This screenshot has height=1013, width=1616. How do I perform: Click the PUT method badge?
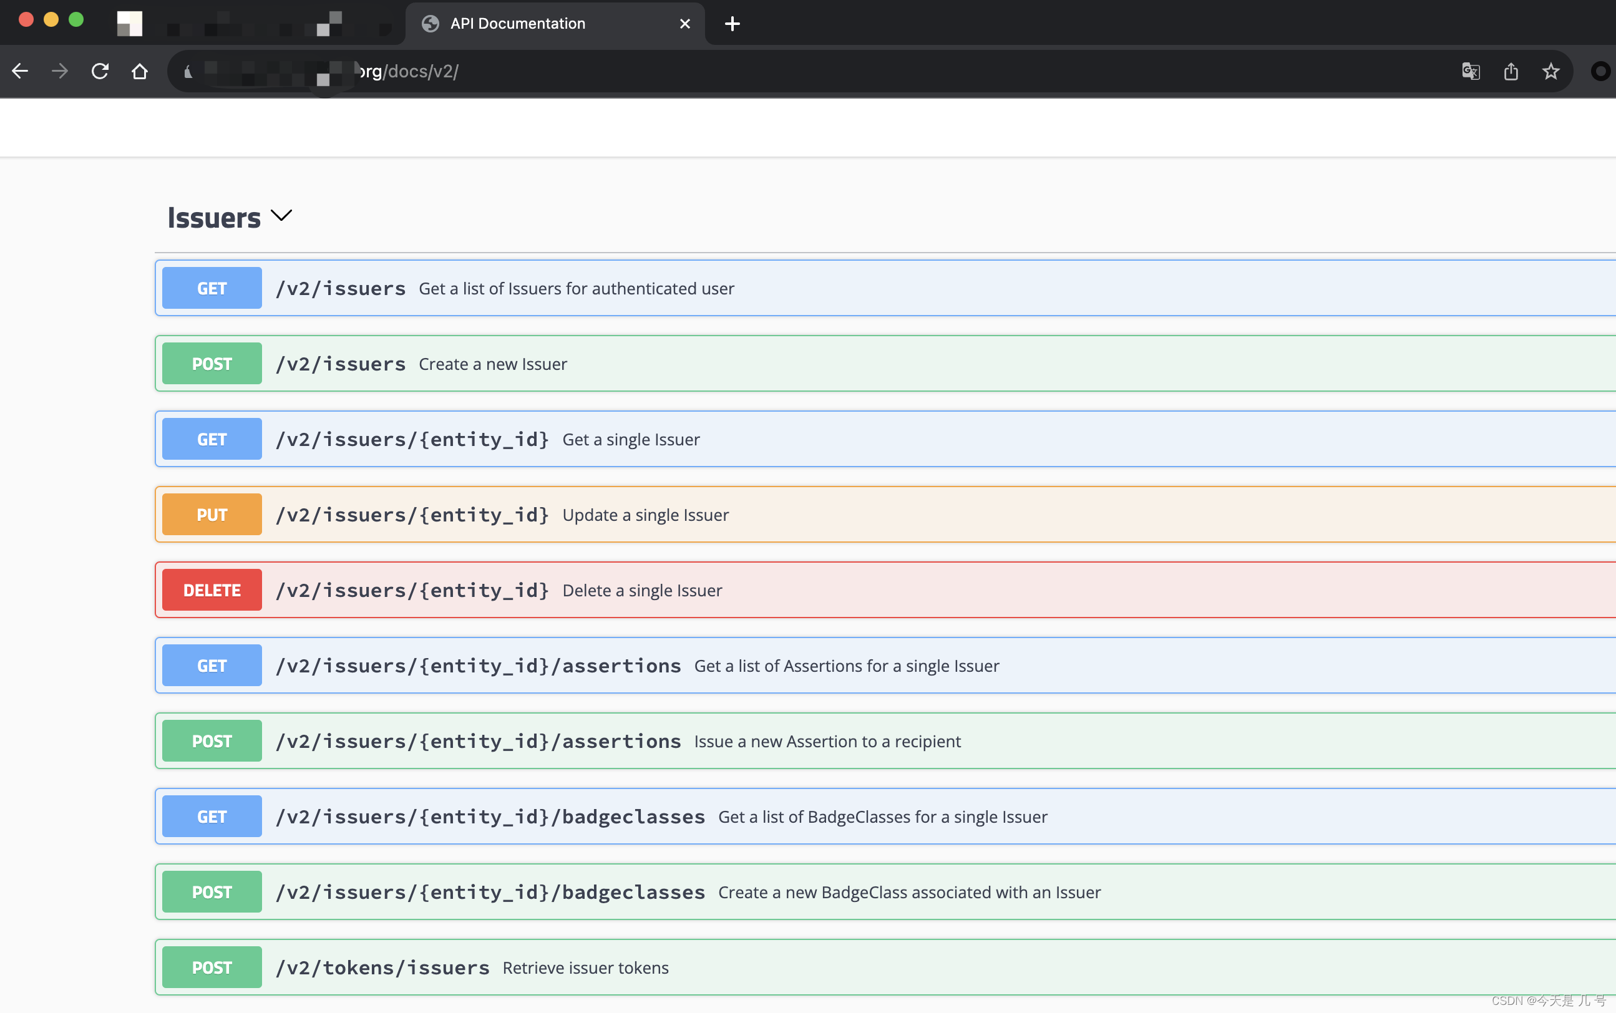212,515
